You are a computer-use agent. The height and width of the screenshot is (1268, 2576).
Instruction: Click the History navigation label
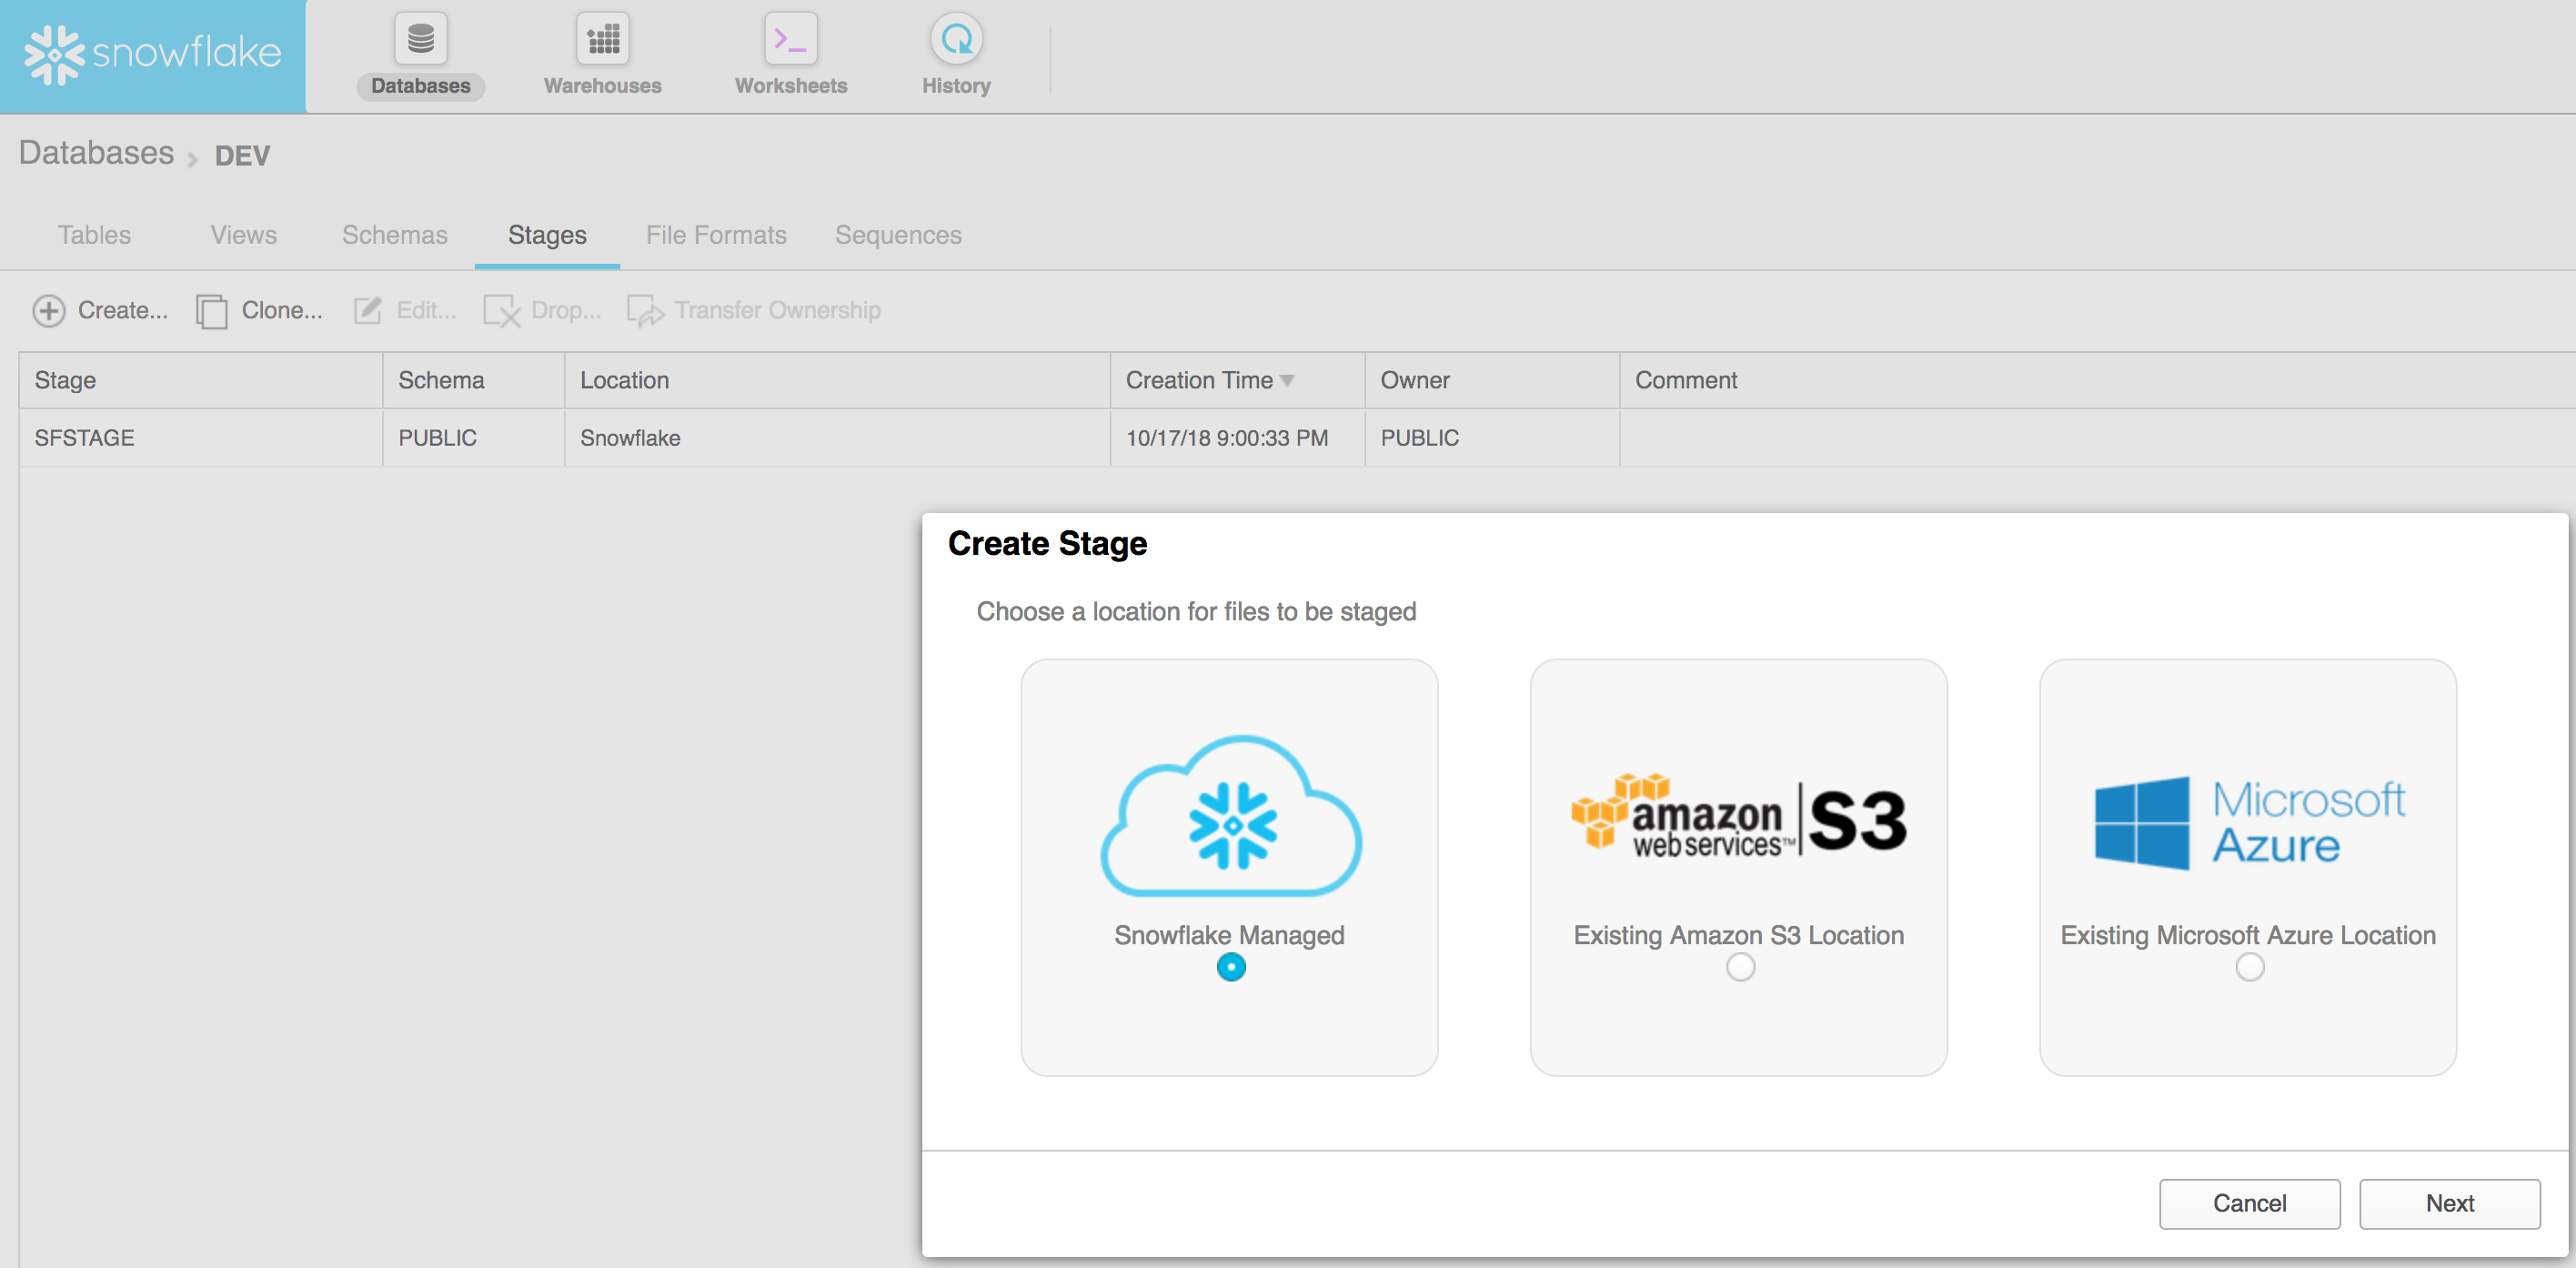(956, 86)
